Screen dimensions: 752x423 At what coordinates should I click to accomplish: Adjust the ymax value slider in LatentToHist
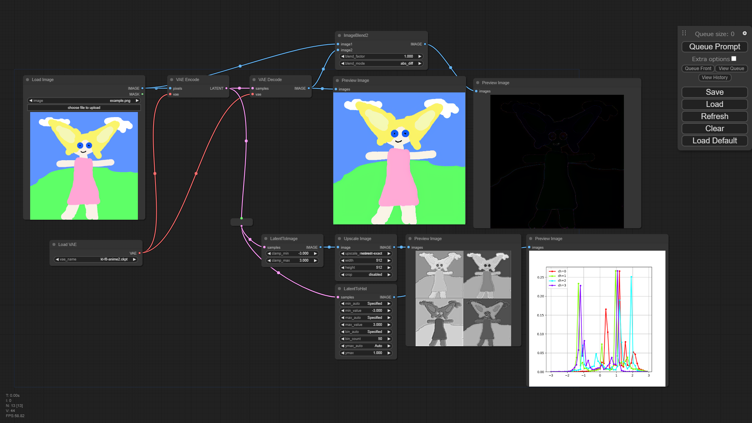pos(366,353)
